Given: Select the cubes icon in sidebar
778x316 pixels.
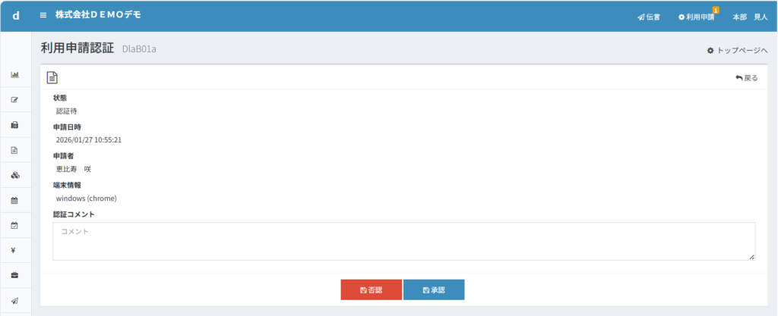Looking at the screenshot, I should pos(14,175).
